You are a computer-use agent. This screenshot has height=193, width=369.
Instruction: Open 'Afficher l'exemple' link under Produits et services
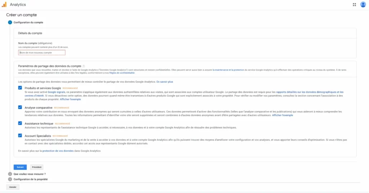[x=70, y=99]
